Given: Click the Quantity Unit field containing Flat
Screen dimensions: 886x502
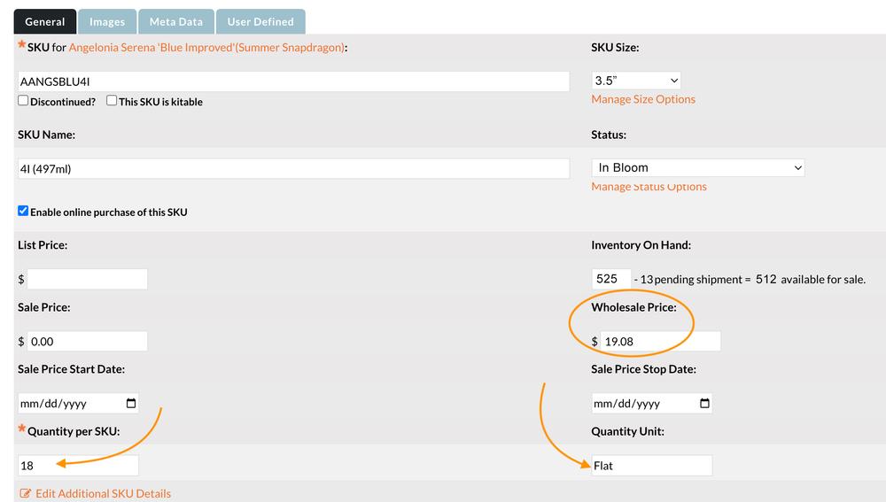Looking at the screenshot, I should [651, 466].
